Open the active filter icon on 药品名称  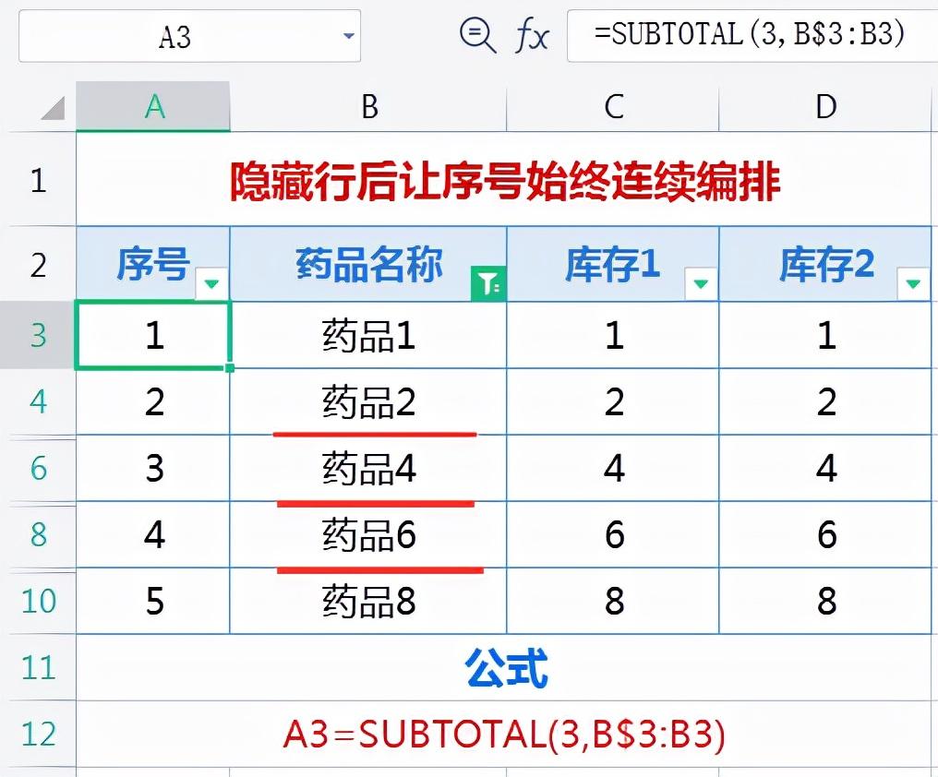(x=488, y=283)
